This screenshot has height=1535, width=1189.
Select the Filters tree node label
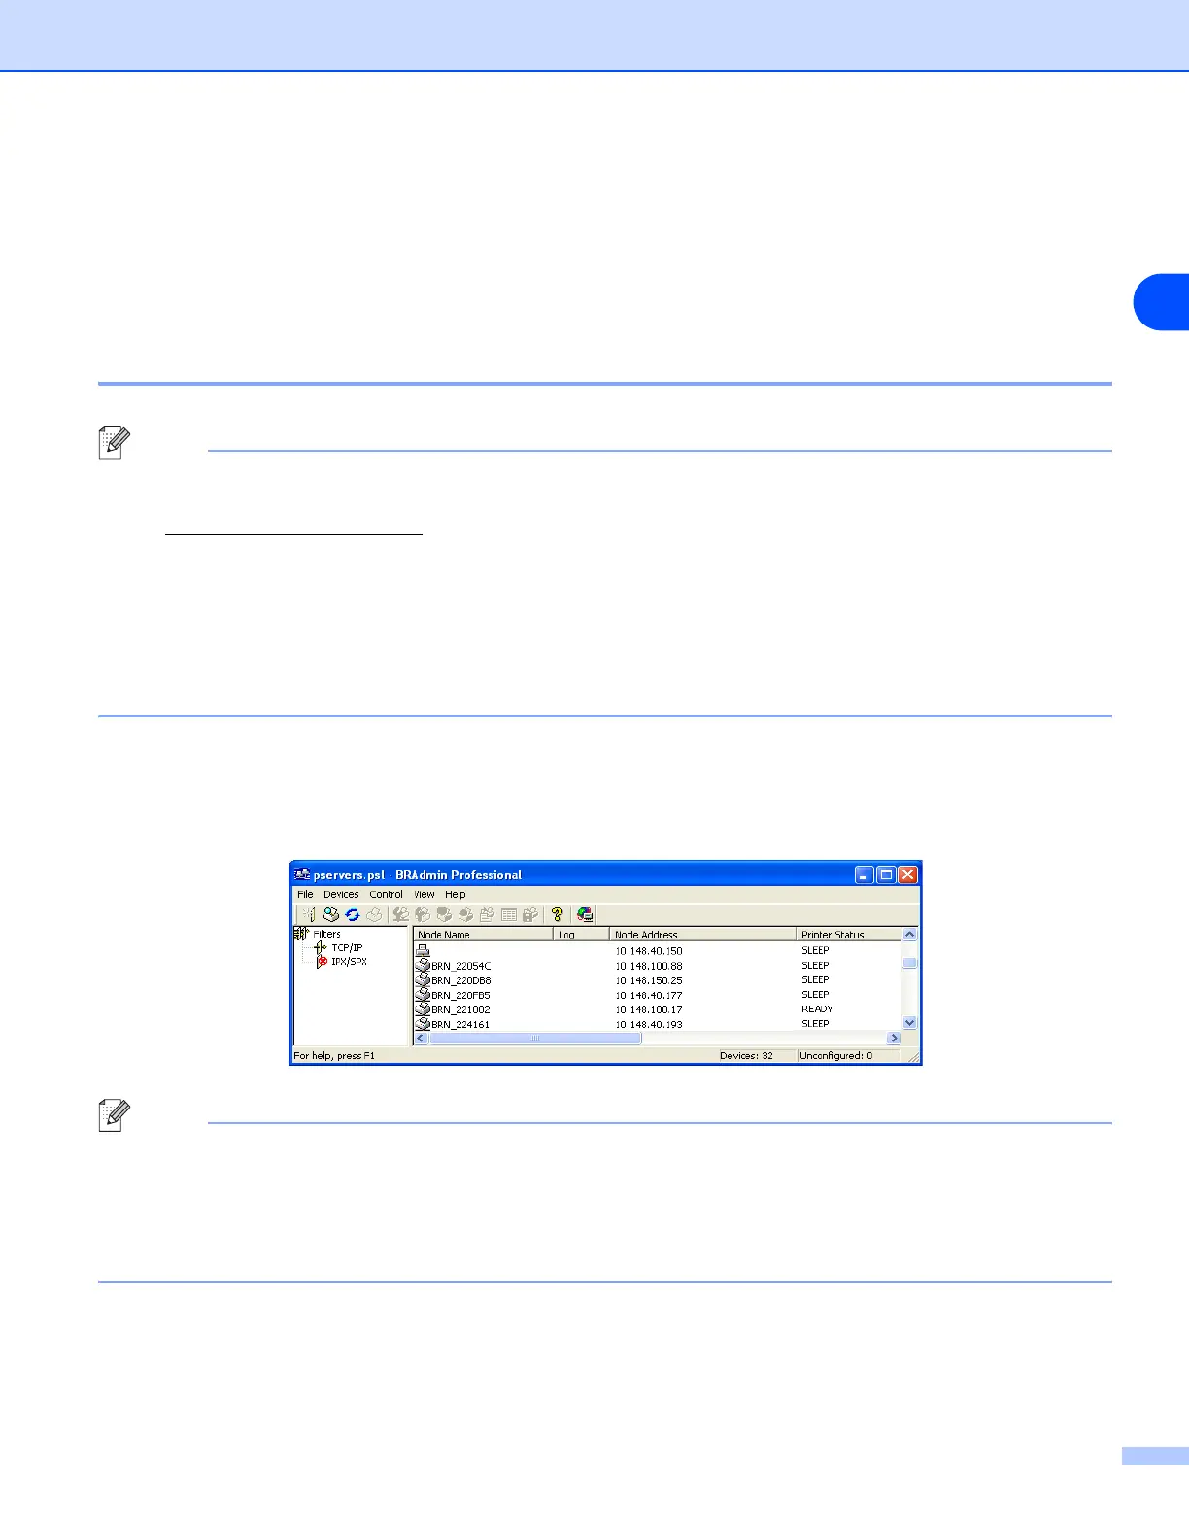(327, 934)
